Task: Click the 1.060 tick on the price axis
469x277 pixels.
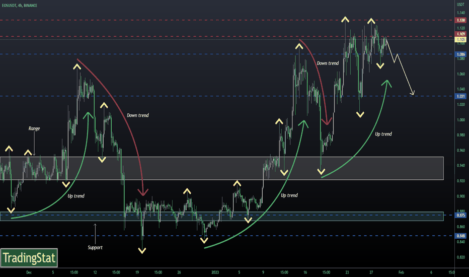Action: [x=461, y=74]
